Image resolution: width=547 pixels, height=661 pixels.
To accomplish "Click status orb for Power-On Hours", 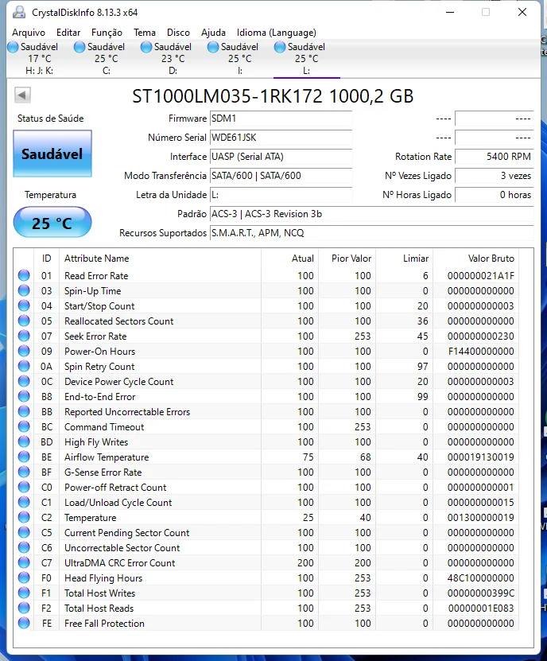I will click(x=24, y=351).
